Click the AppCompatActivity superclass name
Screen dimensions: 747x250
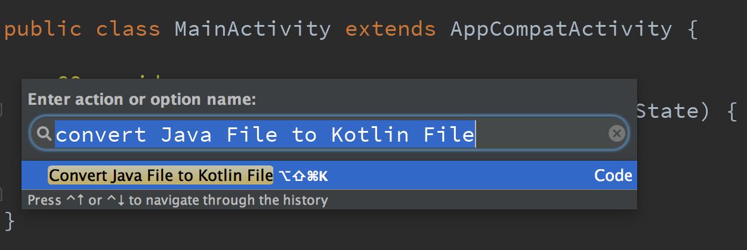click(x=561, y=29)
